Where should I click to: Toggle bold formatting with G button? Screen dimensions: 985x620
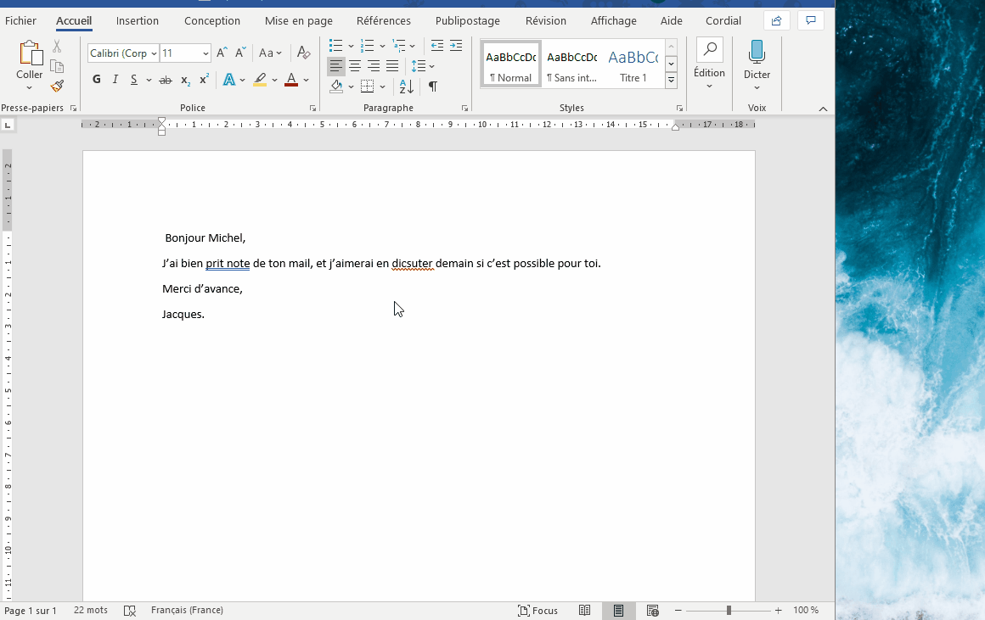pos(97,80)
